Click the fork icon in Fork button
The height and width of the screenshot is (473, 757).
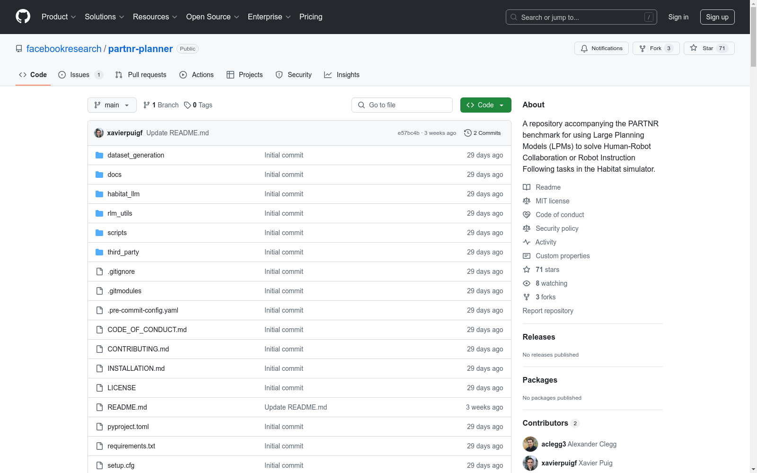[643, 48]
